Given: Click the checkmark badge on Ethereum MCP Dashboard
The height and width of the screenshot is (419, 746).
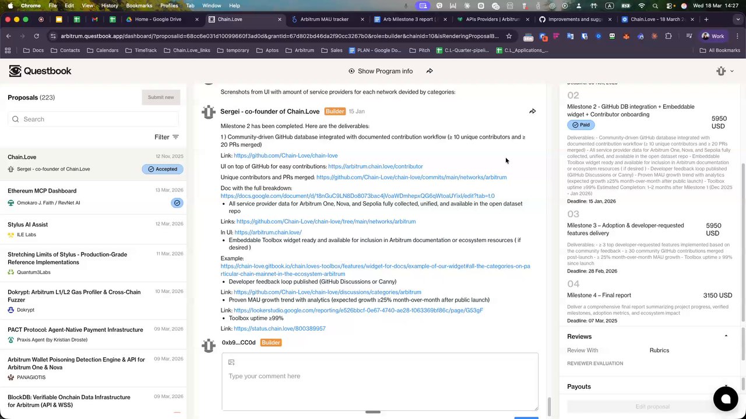Looking at the screenshot, I should (x=177, y=203).
